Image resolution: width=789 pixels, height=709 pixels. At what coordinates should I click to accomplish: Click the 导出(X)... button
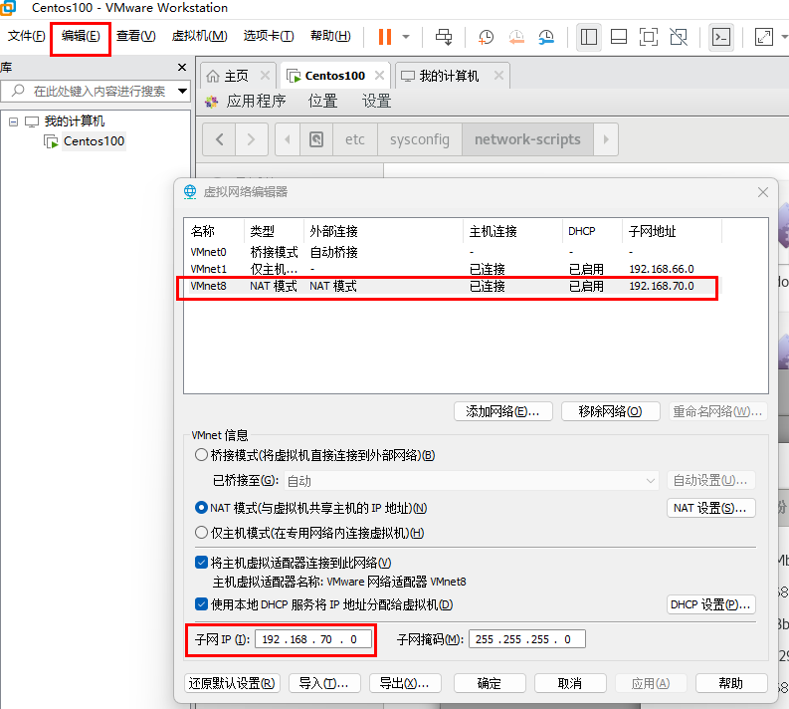[405, 683]
